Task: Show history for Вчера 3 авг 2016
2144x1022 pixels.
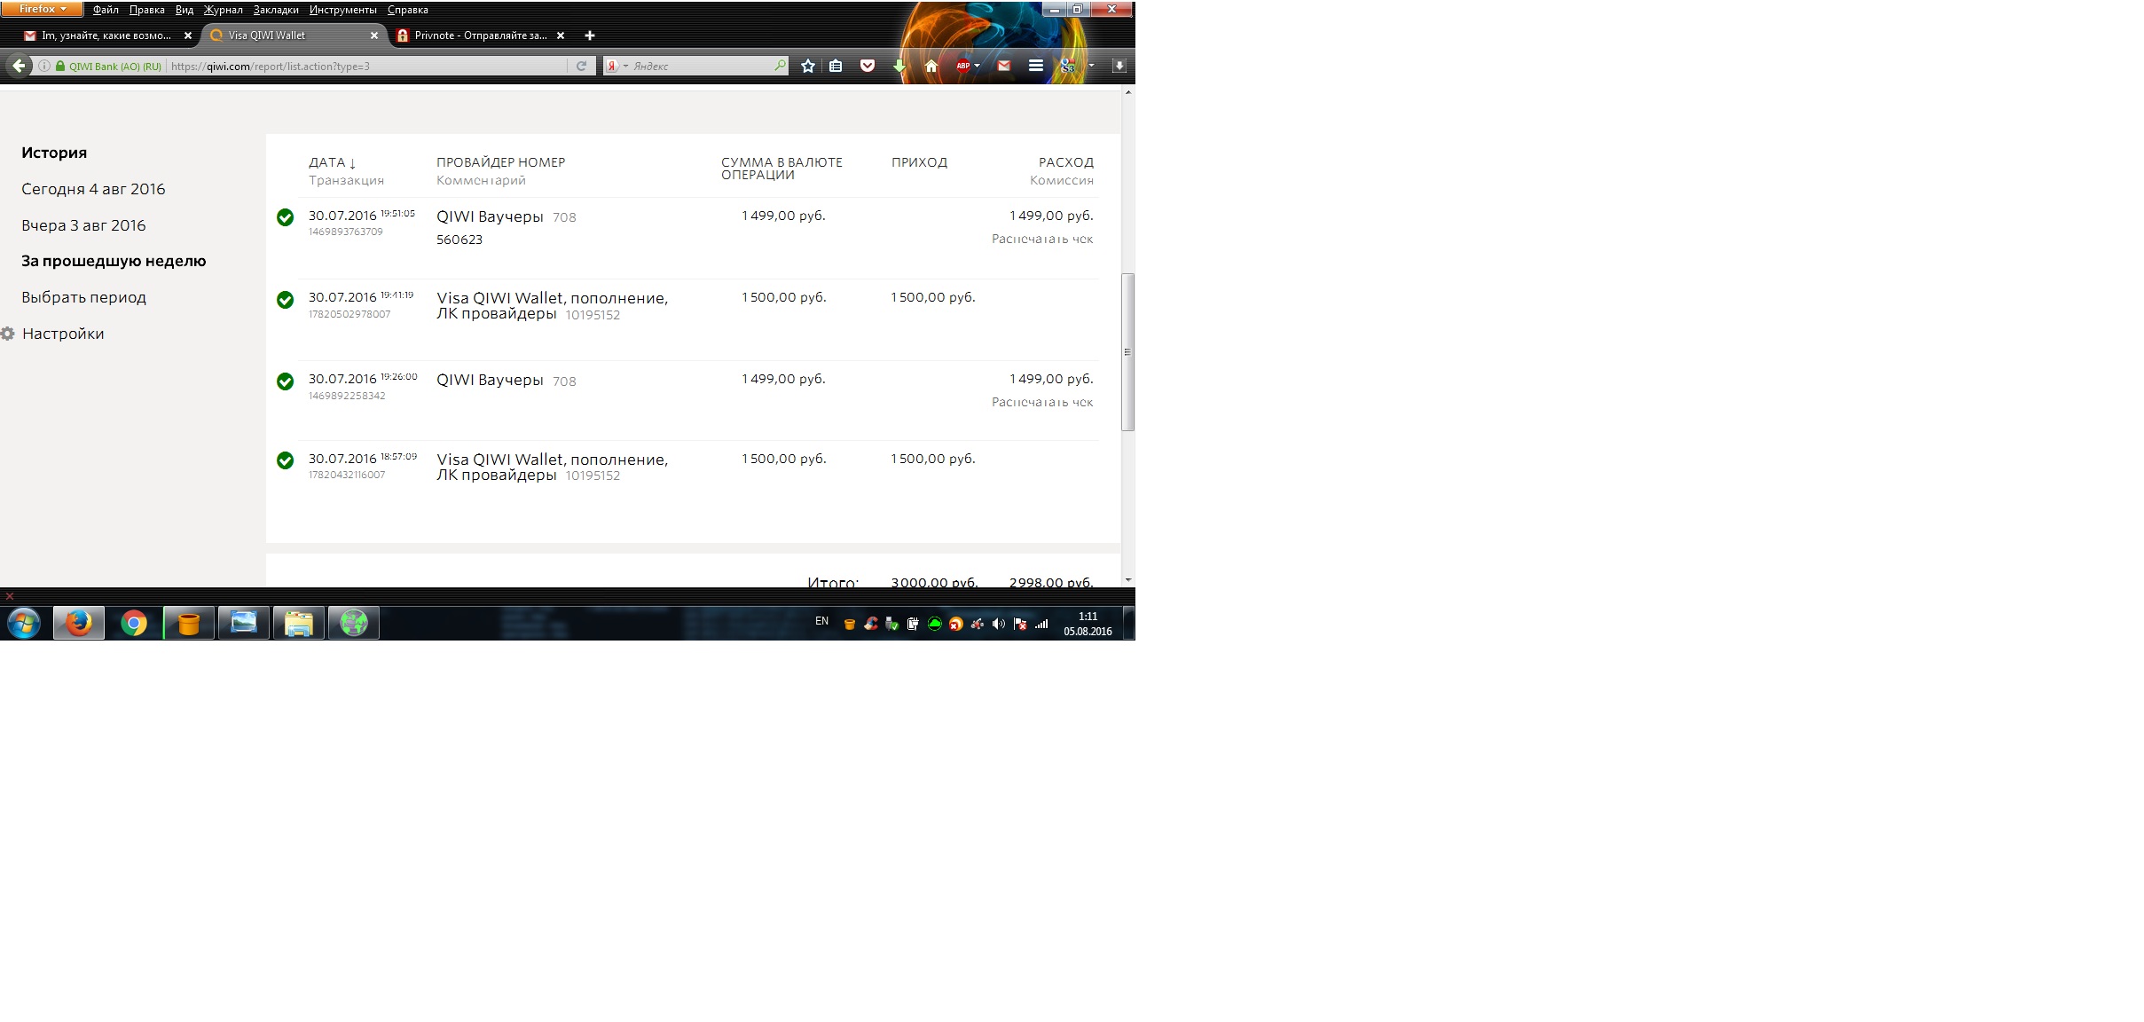Action: click(x=83, y=225)
